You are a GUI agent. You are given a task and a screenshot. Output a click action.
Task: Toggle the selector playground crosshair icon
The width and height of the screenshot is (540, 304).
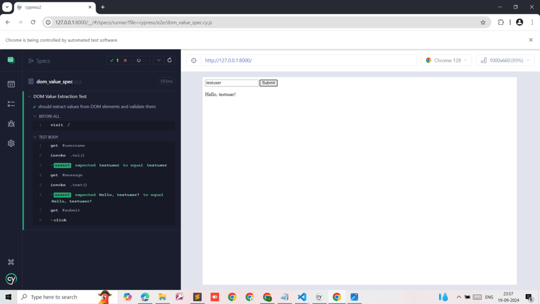194,60
